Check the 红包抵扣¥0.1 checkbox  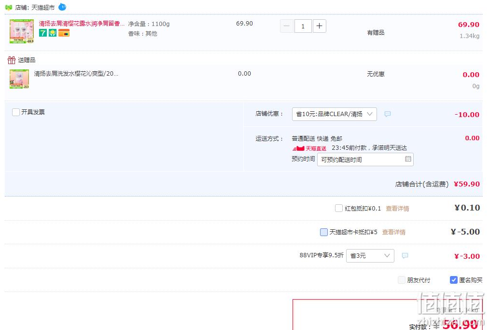click(339, 208)
